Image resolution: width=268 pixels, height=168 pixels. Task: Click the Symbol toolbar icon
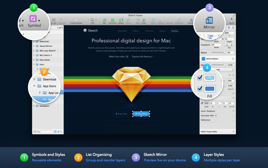point(33,19)
